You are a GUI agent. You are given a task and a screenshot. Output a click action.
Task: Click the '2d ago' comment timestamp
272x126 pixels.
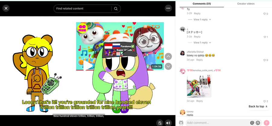point(190,60)
